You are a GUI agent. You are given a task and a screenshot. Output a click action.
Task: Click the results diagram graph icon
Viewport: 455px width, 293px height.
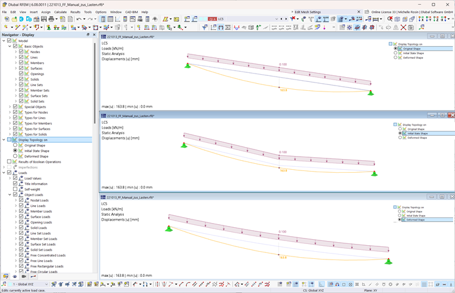coord(118,19)
